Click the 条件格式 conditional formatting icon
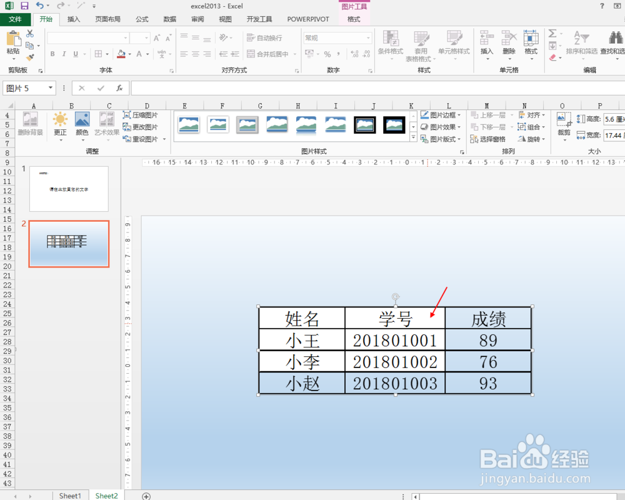This screenshot has width=625, height=500. point(391,38)
